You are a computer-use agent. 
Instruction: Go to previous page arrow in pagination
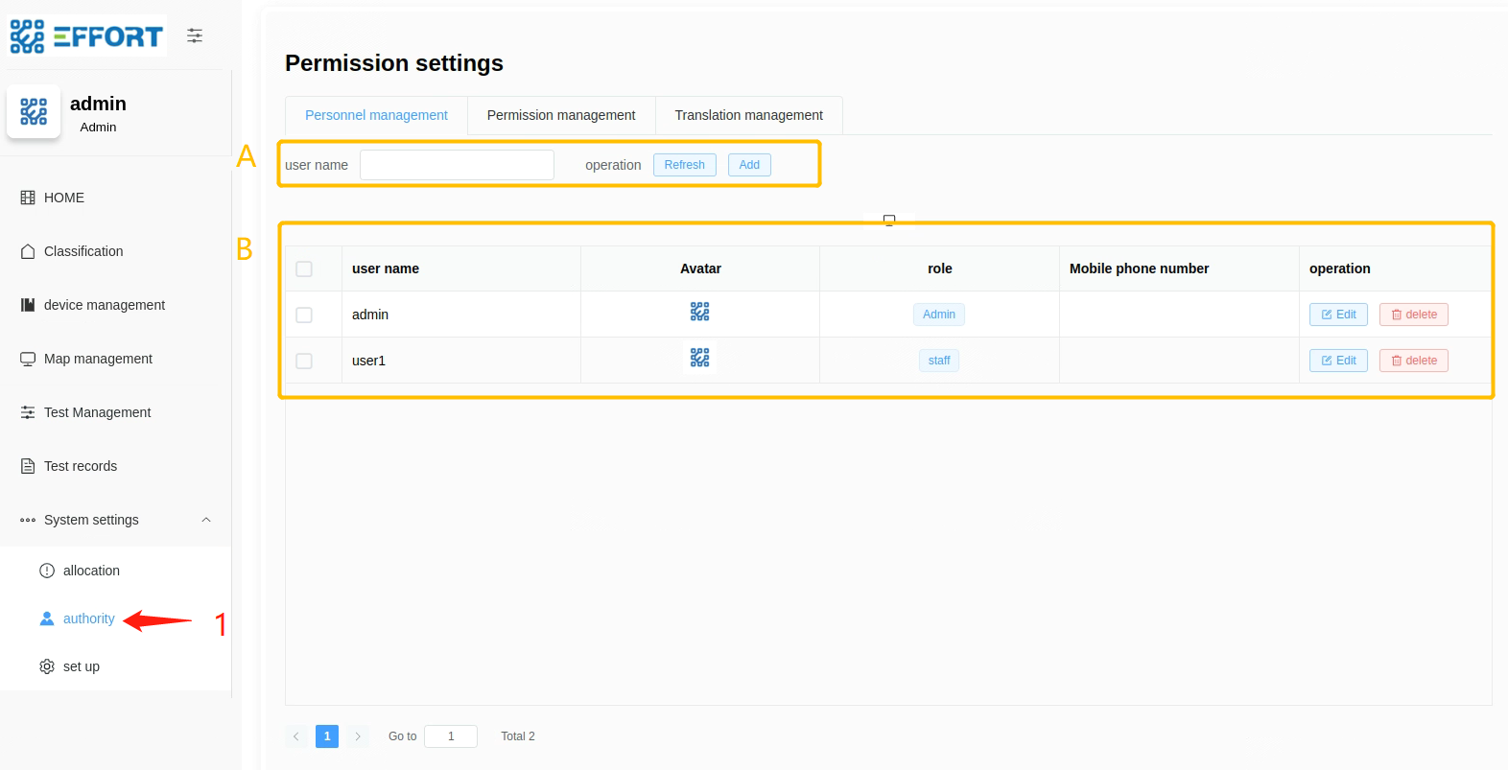[x=296, y=736]
